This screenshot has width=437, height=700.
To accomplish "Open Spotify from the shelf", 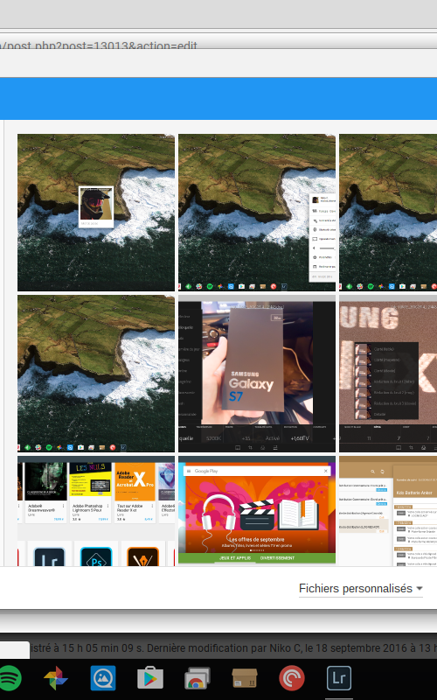I will tap(8, 678).
